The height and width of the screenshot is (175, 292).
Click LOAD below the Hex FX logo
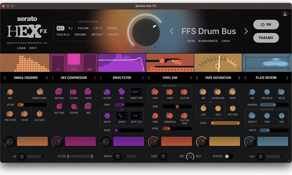(21, 48)
